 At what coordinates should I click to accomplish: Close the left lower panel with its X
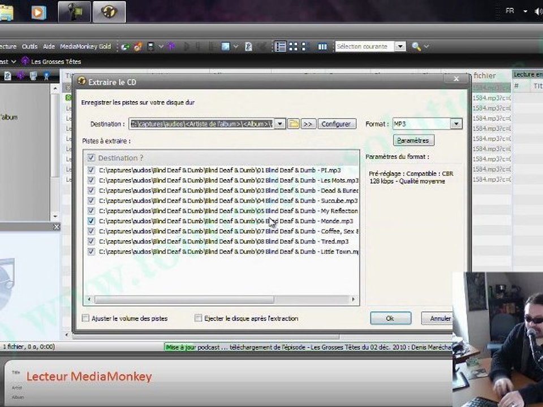click(x=57, y=227)
